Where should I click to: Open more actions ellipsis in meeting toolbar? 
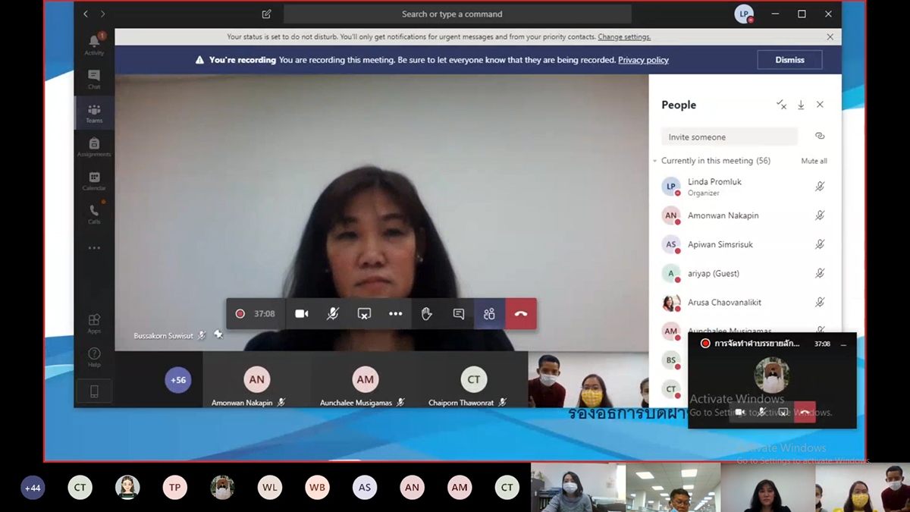pos(396,314)
